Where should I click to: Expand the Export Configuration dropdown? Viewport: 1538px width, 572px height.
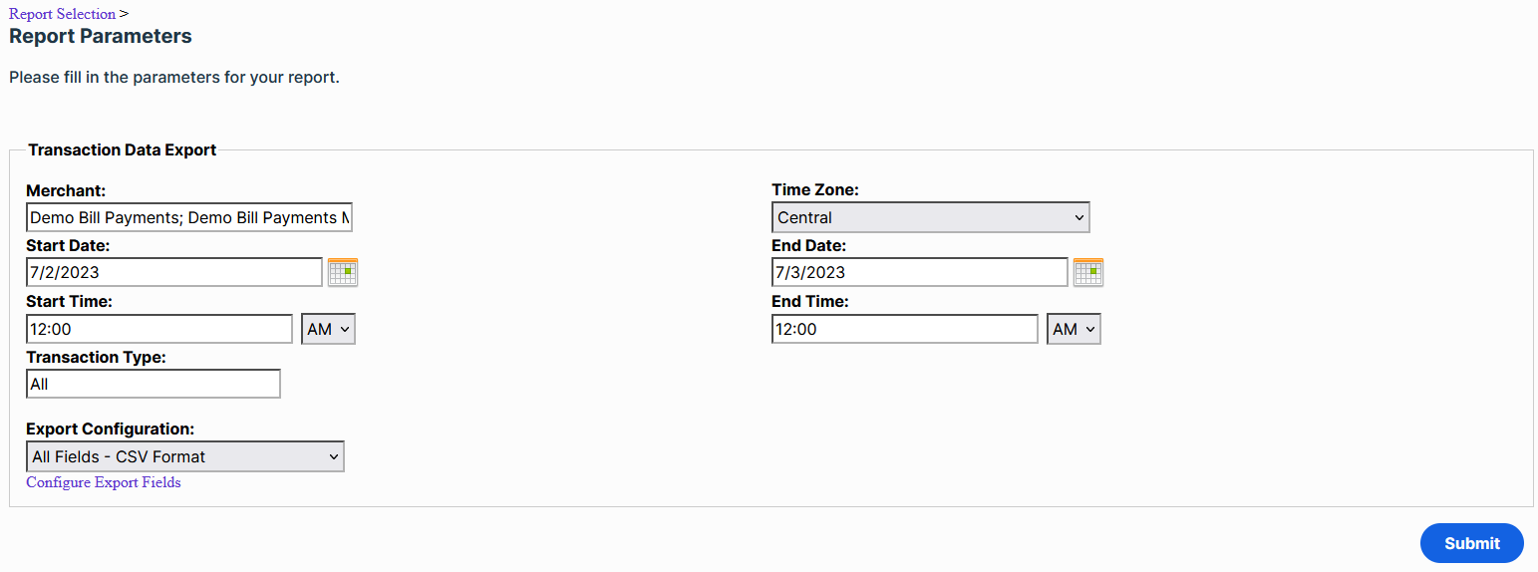pyautogui.click(x=185, y=456)
